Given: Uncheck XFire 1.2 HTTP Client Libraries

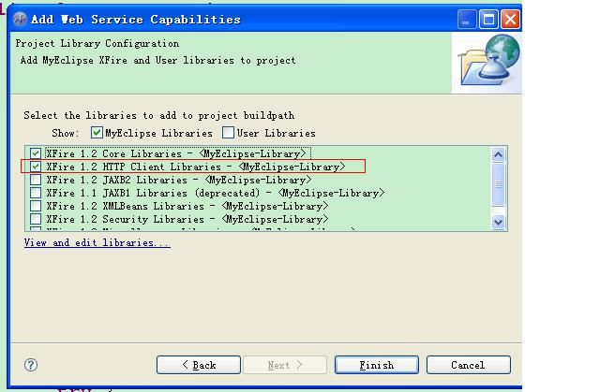Looking at the screenshot, I should pyautogui.click(x=36, y=167).
